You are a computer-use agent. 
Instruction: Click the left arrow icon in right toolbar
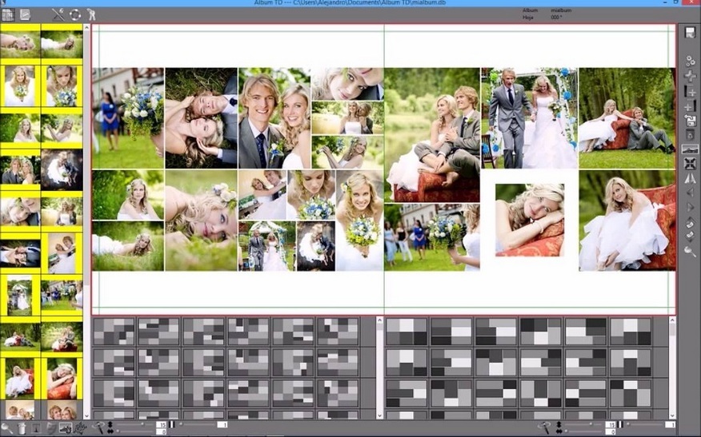[690, 193]
